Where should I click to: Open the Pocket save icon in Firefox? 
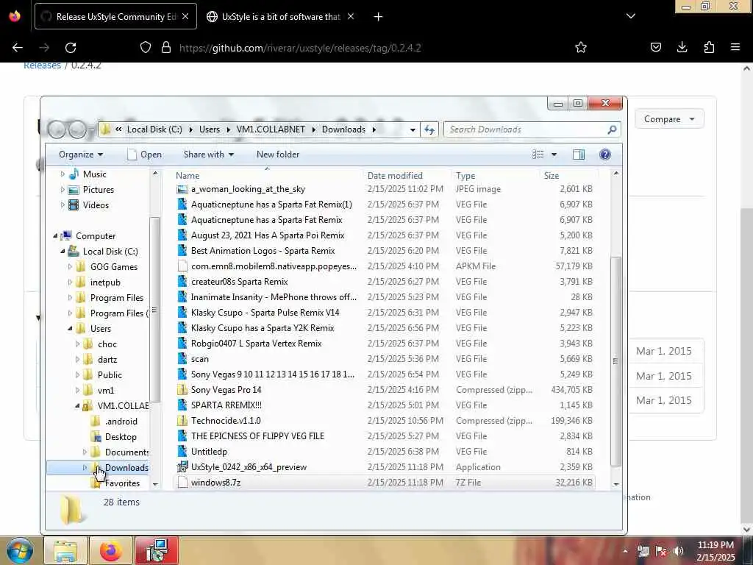pos(655,47)
